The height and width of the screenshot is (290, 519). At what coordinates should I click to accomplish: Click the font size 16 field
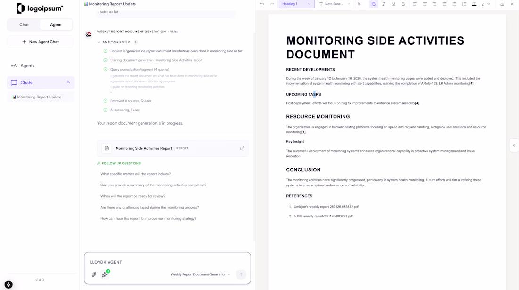click(x=360, y=4)
